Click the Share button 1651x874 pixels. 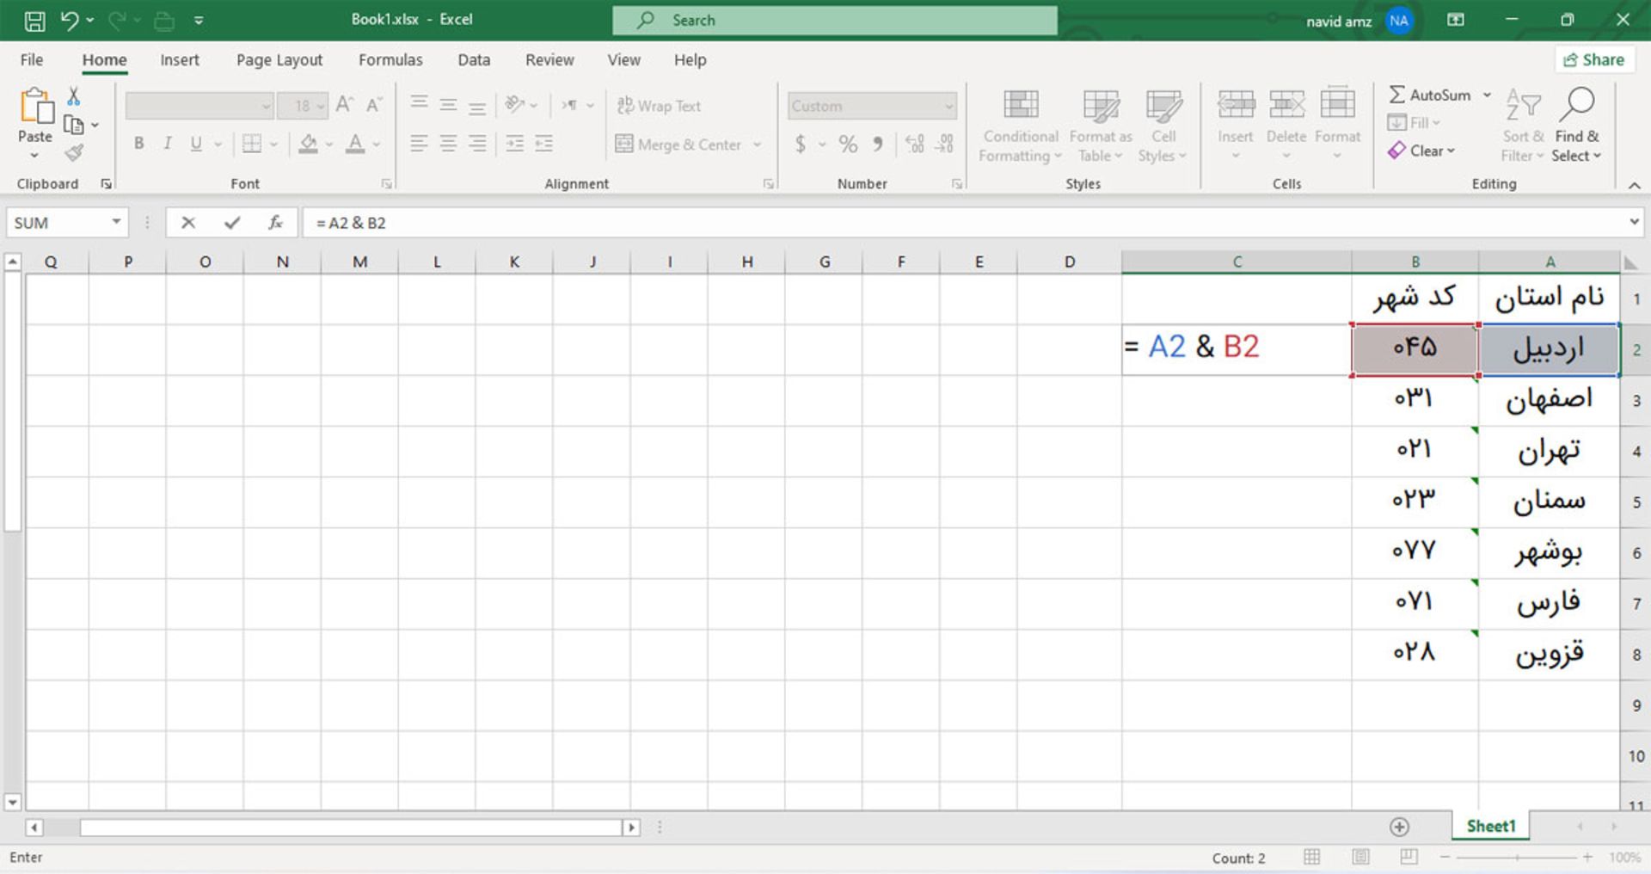[1593, 59]
